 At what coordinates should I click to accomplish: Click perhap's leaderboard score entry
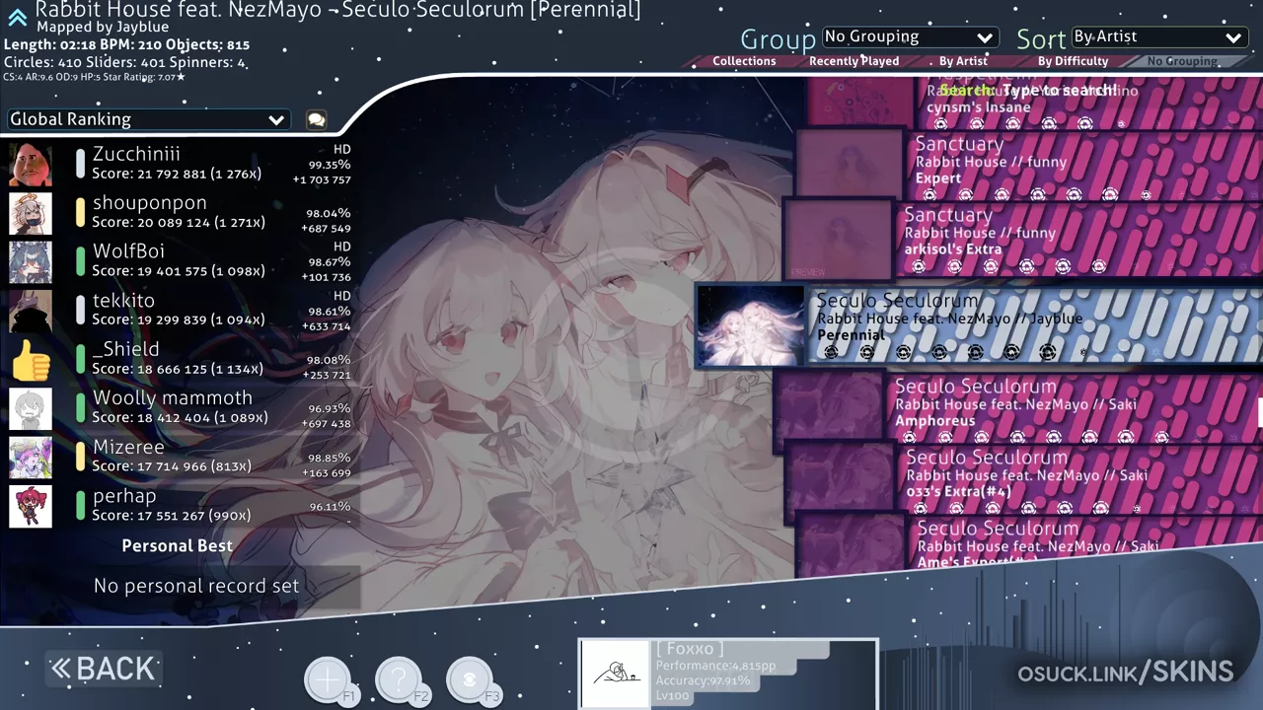pos(181,506)
